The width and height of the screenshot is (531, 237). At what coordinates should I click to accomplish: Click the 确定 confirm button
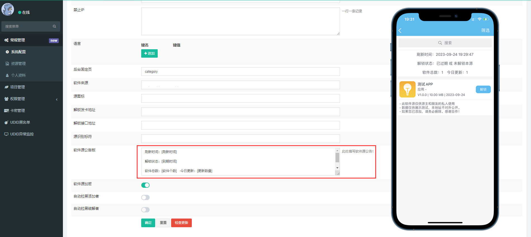pyautogui.click(x=148, y=223)
